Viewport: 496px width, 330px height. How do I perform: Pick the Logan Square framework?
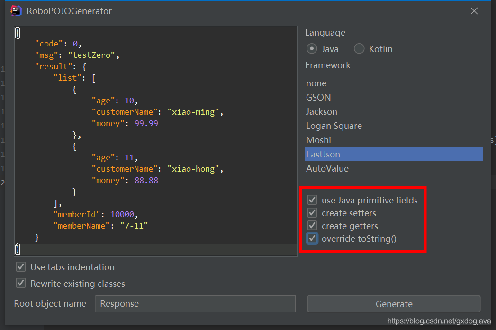pos(334,126)
